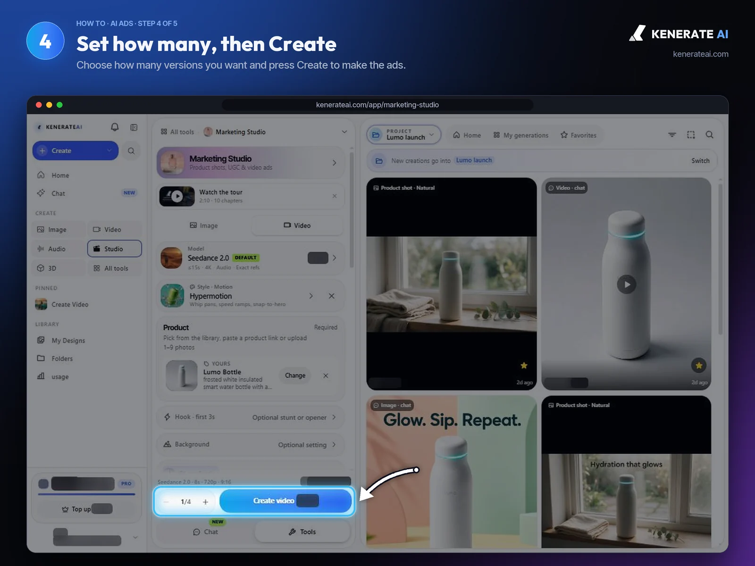Open the Lumo launch project dropdown
755x566 pixels.
(404, 135)
